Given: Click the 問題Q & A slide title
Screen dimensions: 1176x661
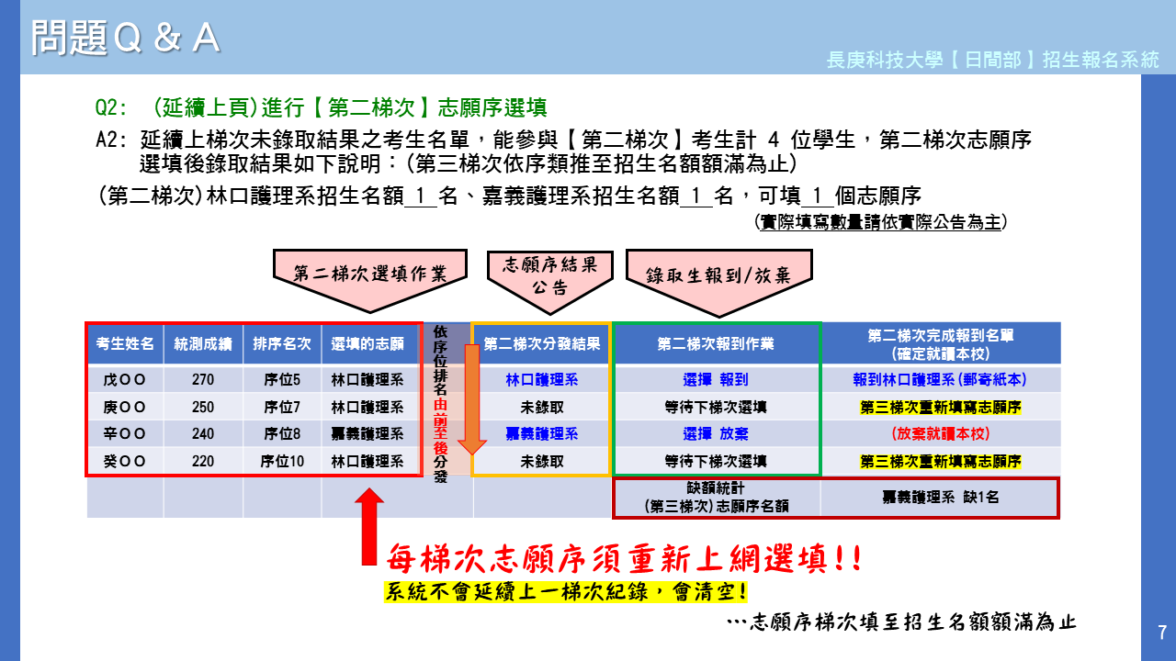Looking at the screenshot, I should [x=126, y=38].
